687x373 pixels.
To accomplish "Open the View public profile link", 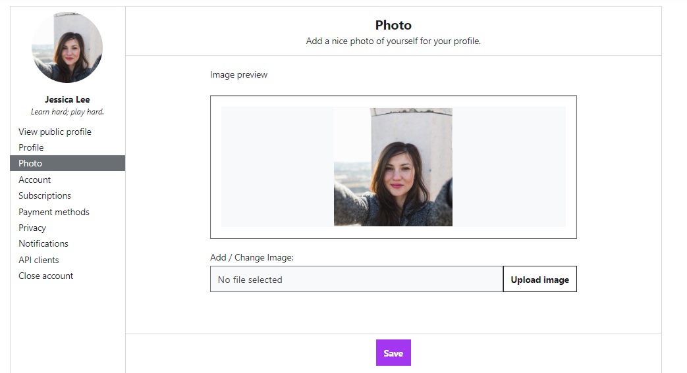I will pyautogui.click(x=55, y=132).
